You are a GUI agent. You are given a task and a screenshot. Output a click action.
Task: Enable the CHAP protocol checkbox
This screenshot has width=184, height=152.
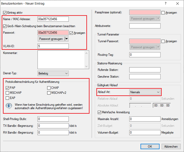point(49,88)
